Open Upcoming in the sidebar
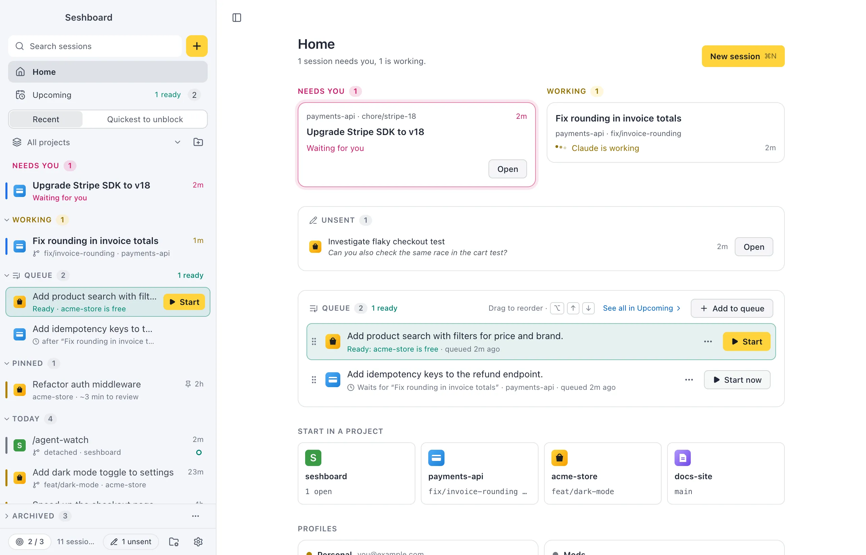 (x=108, y=95)
